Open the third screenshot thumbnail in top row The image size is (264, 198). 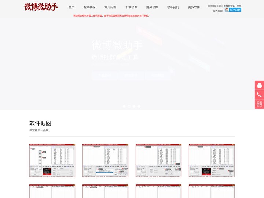click(159, 161)
